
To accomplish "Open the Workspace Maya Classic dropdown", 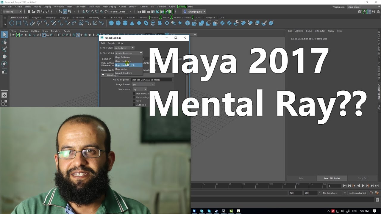I will [x=363, y=7].
